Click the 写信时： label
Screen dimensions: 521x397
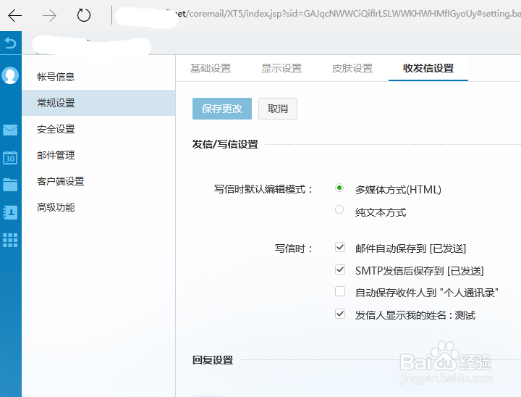[x=294, y=248]
